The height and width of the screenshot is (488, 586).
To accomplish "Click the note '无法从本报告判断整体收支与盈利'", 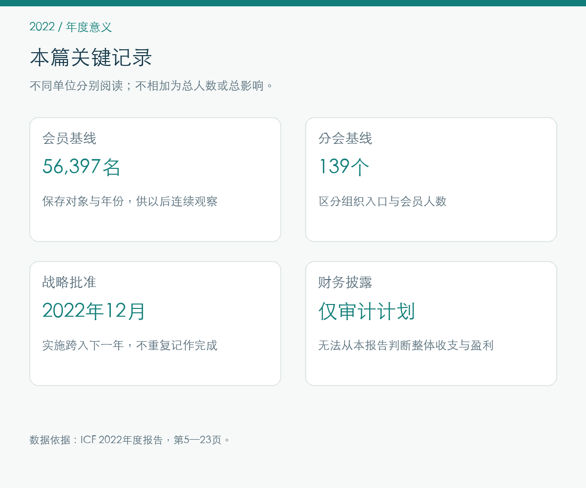I will 406,346.
